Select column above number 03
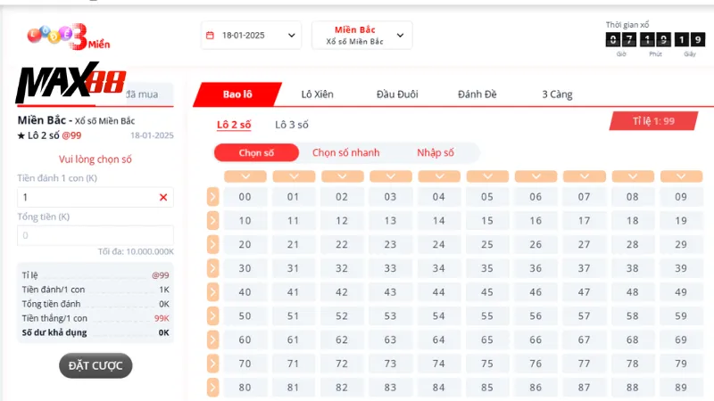 point(391,176)
